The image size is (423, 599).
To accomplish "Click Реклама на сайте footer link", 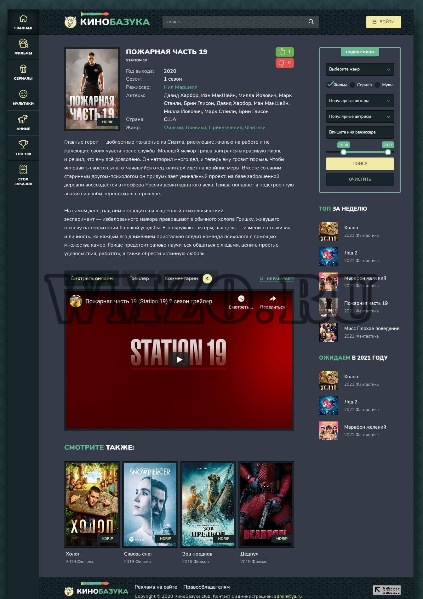I will point(156,587).
